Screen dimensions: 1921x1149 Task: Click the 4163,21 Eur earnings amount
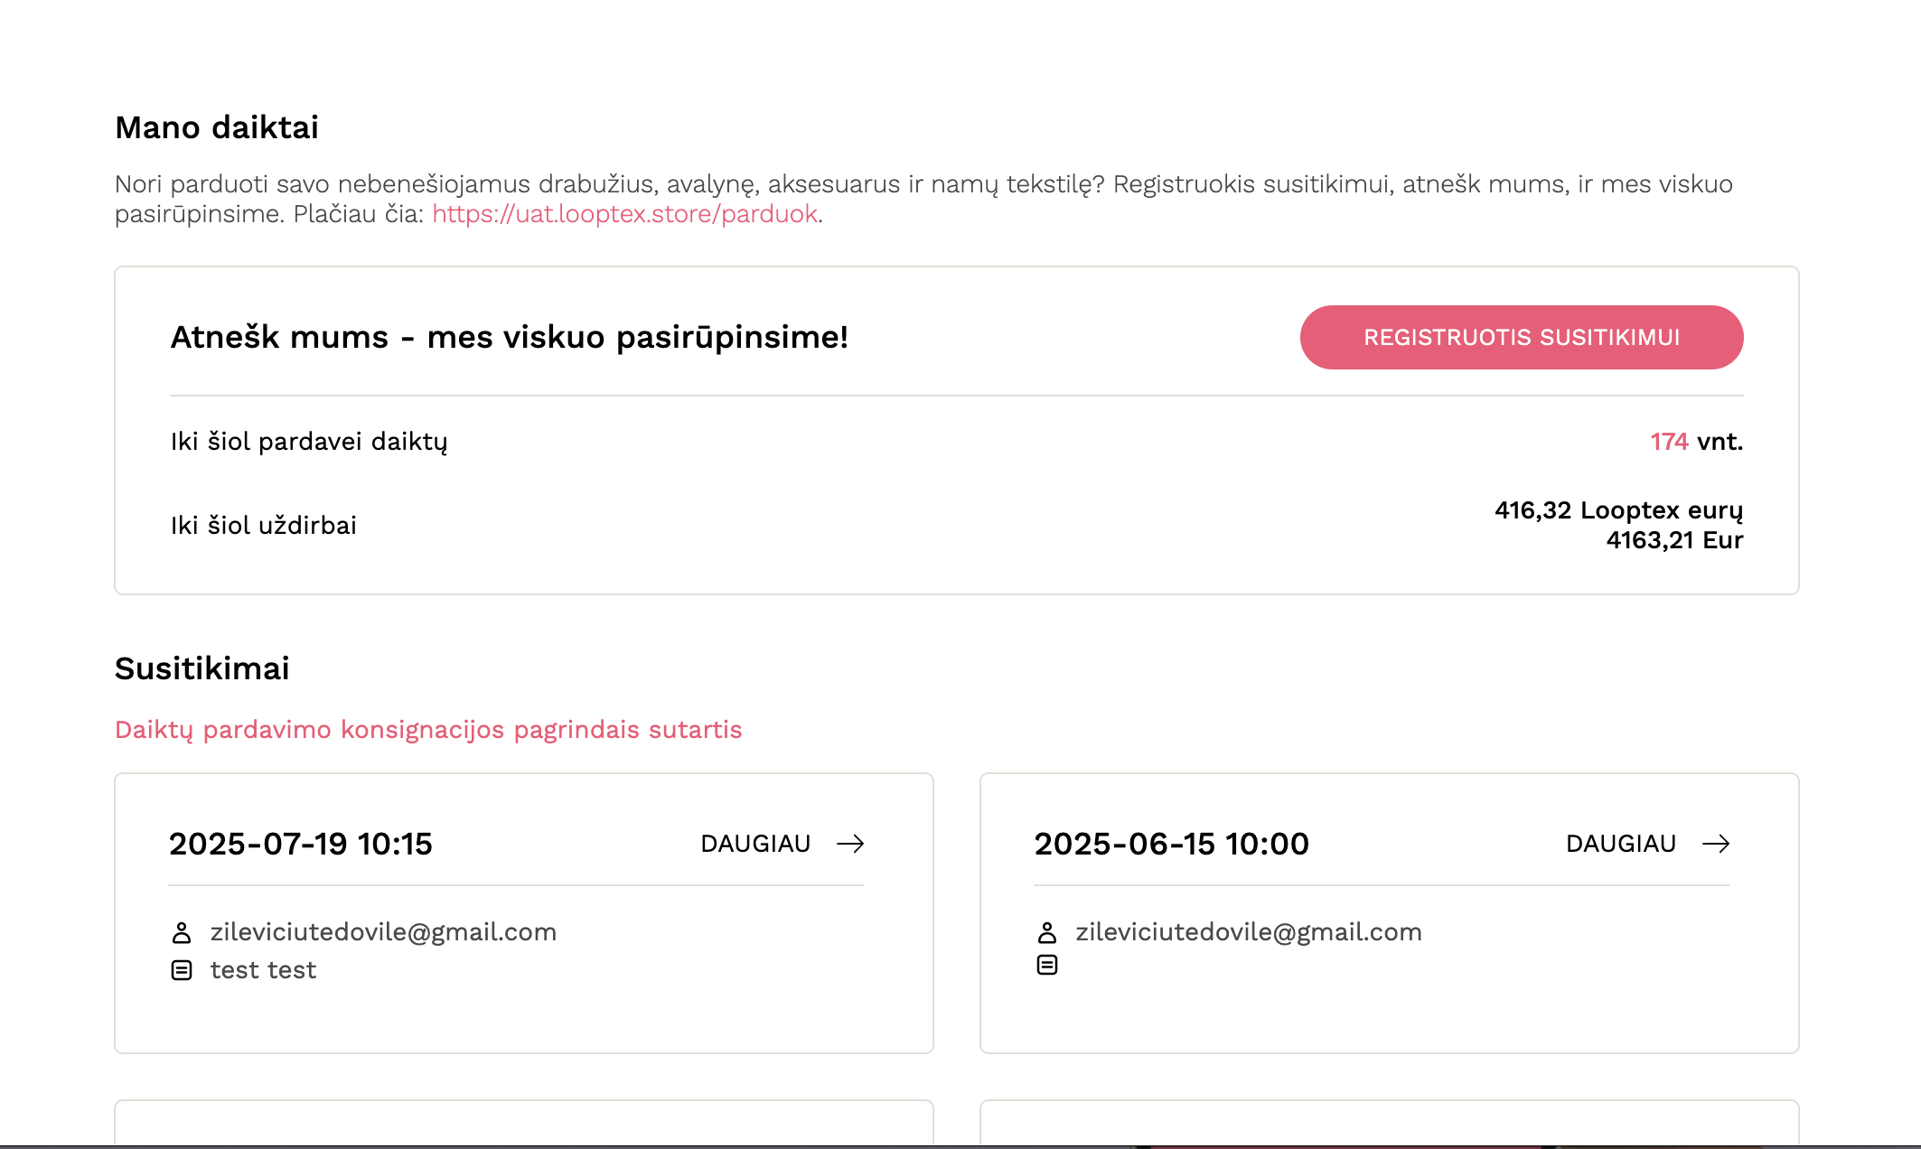click(1674, 540)
